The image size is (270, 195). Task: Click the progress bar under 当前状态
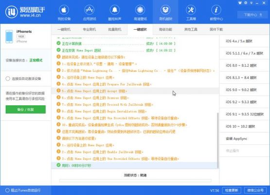point(135,181)
